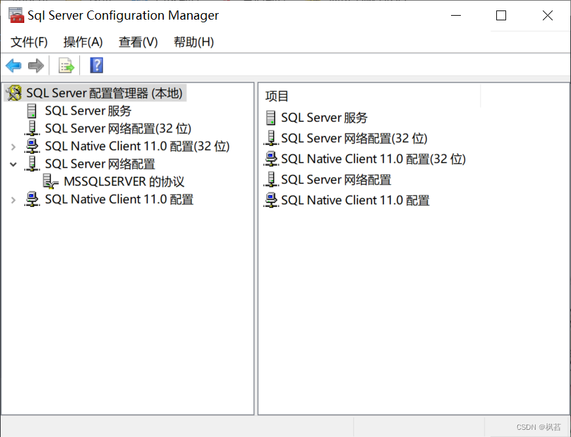Collapse the SQL Server 网络配置 tree node
The height and width of the screenshot is (437, 571).
click(13, 164)
